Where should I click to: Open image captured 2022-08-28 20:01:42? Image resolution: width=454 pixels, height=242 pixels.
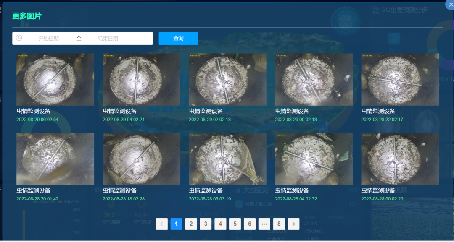(55, 159)
